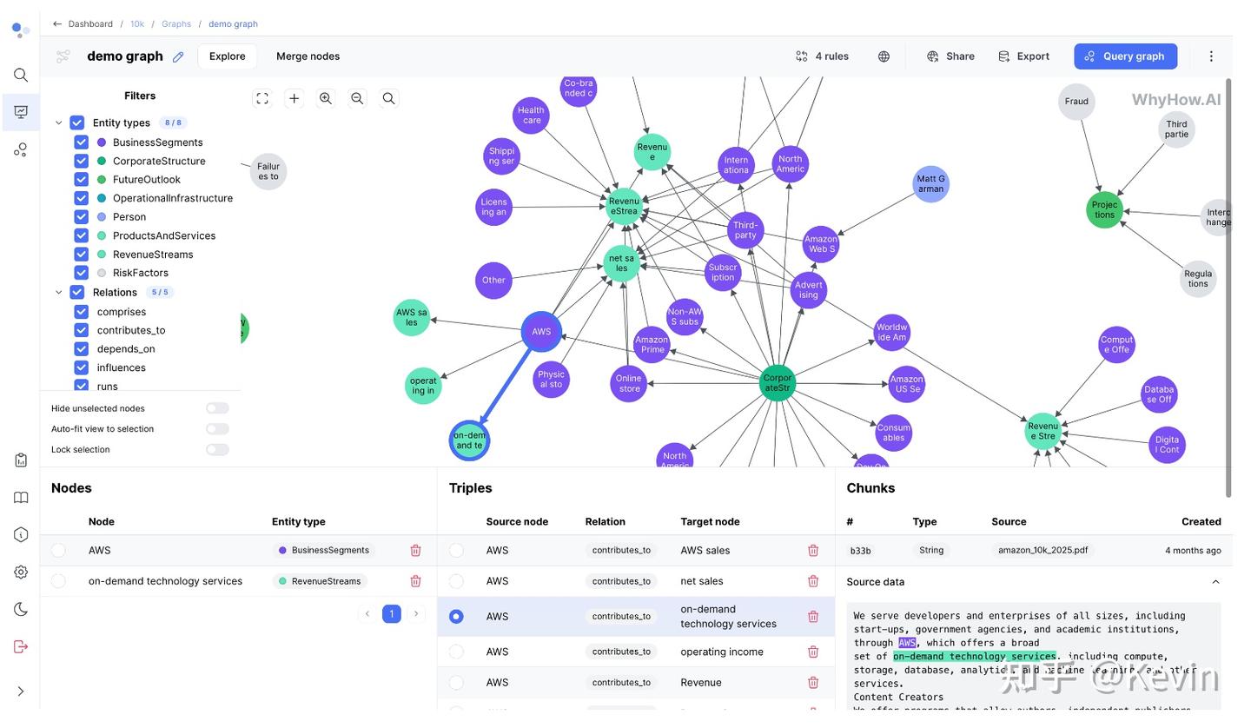Click the rename pencil next to demo graph
The height and width of the screenshot is (728, 1251).
(180, 55)
